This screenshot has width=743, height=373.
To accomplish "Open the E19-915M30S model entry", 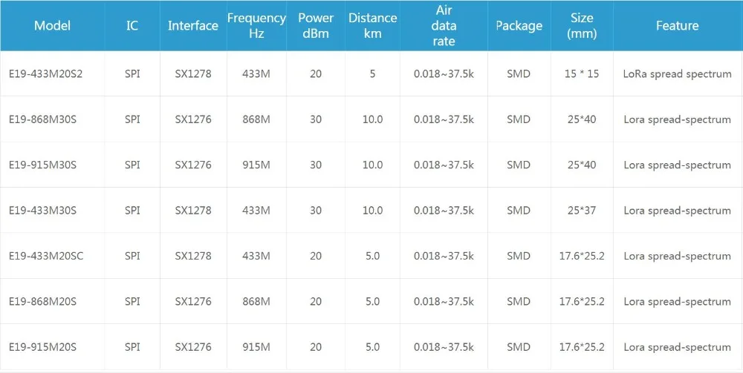I will pyautogui.click(x=42, y=165).
